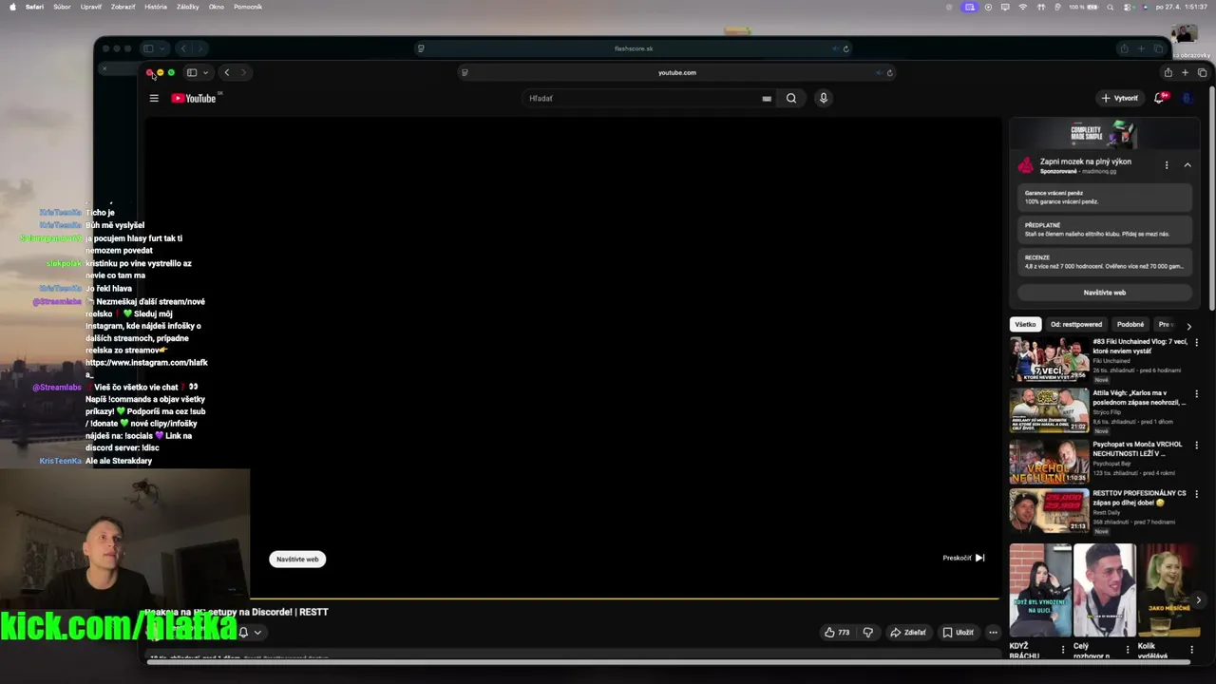Click the magnifier search button
1216x684 pixels.
(x=791, y=98)
